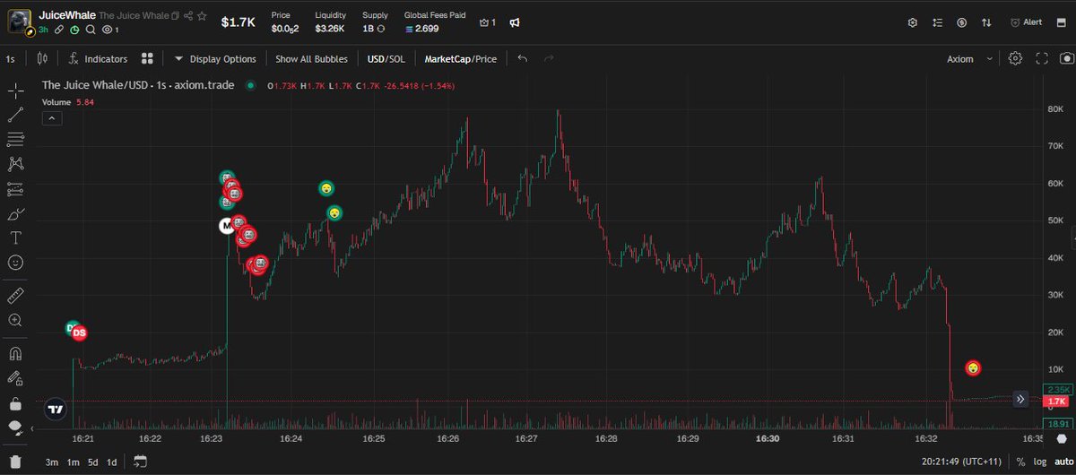
Task: Redo the last chart action
Action: [549, 58]
